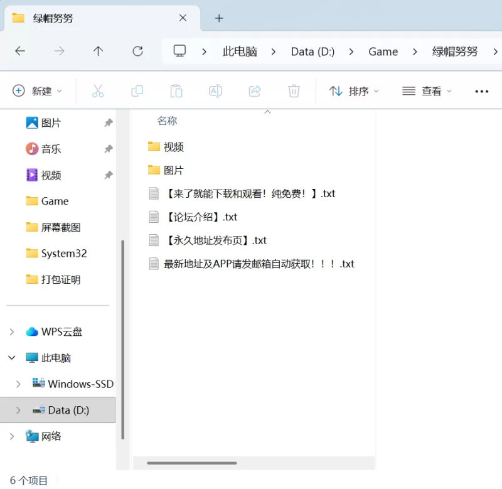The image size is (502, 489).
Task: Click the Delete trash icon
Action: (294, 91)
